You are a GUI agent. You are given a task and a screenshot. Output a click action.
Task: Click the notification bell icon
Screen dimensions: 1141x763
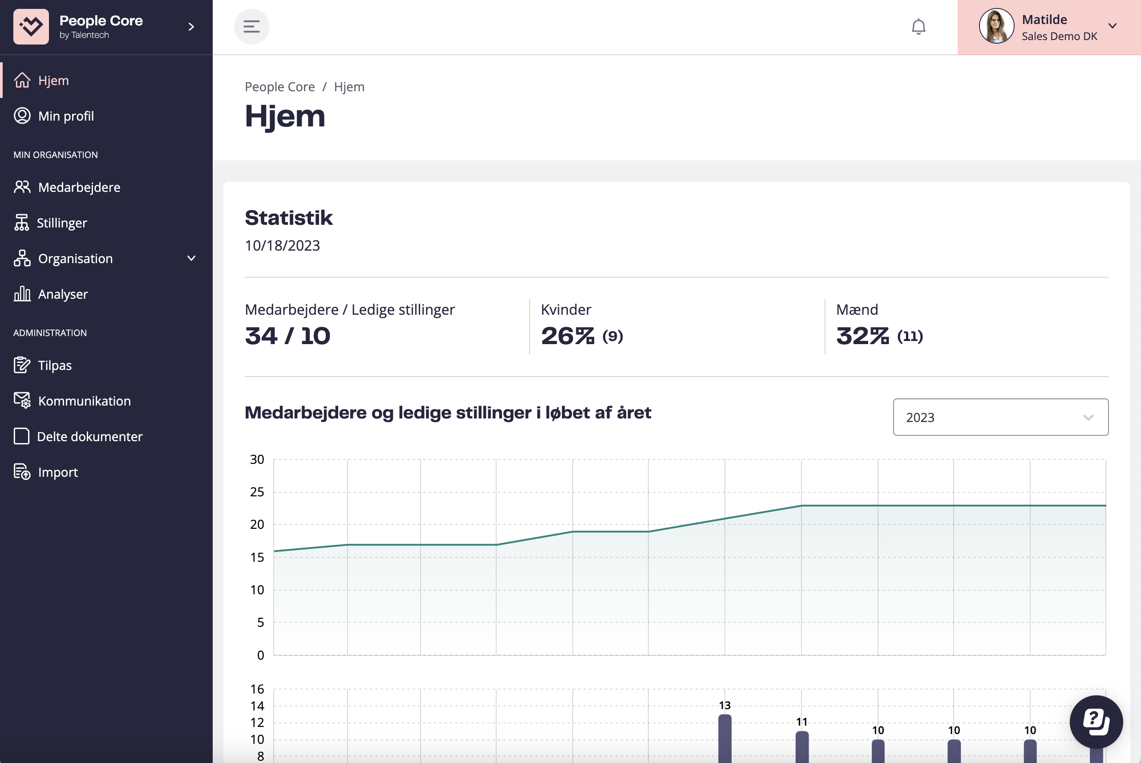918,27
